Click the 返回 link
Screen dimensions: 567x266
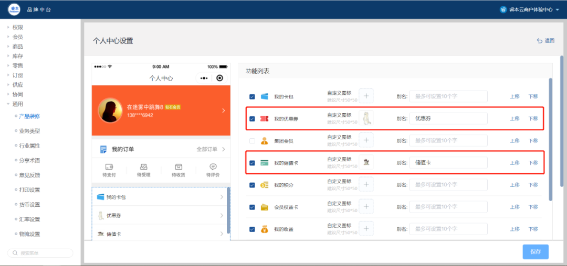(550, 41)
